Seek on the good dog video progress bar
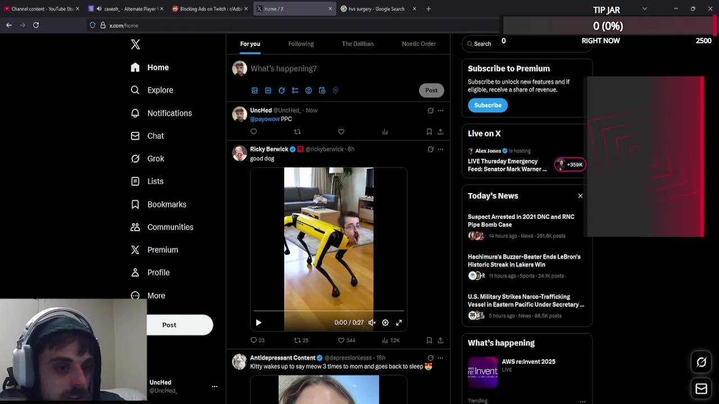The width and height of the screenshot is (719, 404). click(329, 310)
